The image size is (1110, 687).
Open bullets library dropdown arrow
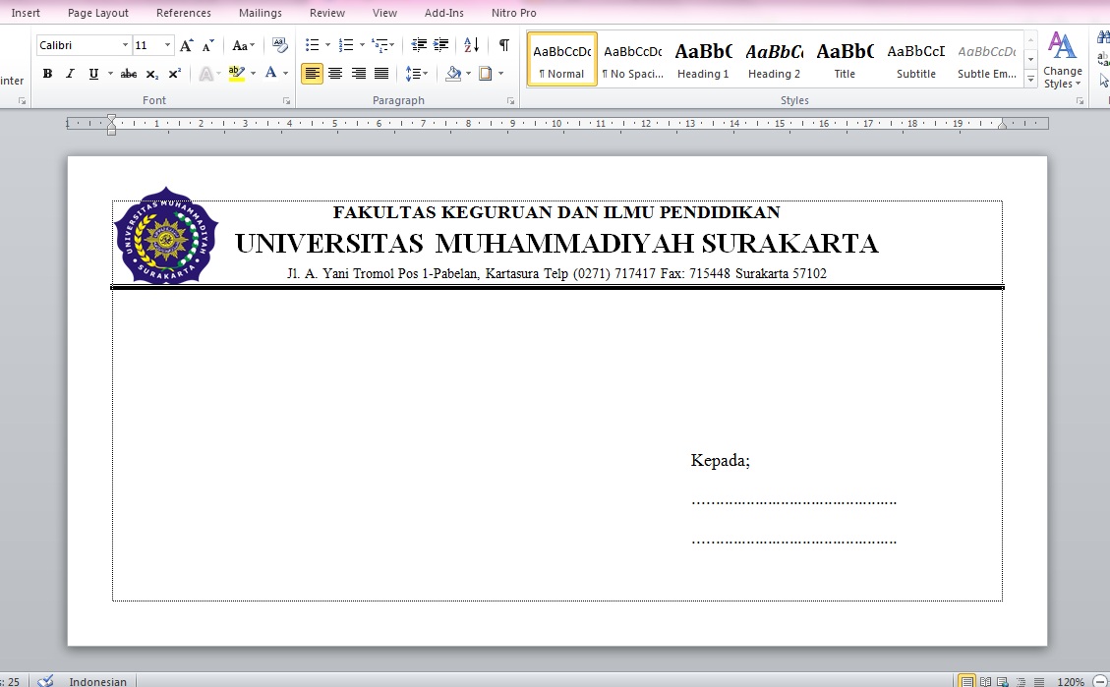[x=327, y=45]
